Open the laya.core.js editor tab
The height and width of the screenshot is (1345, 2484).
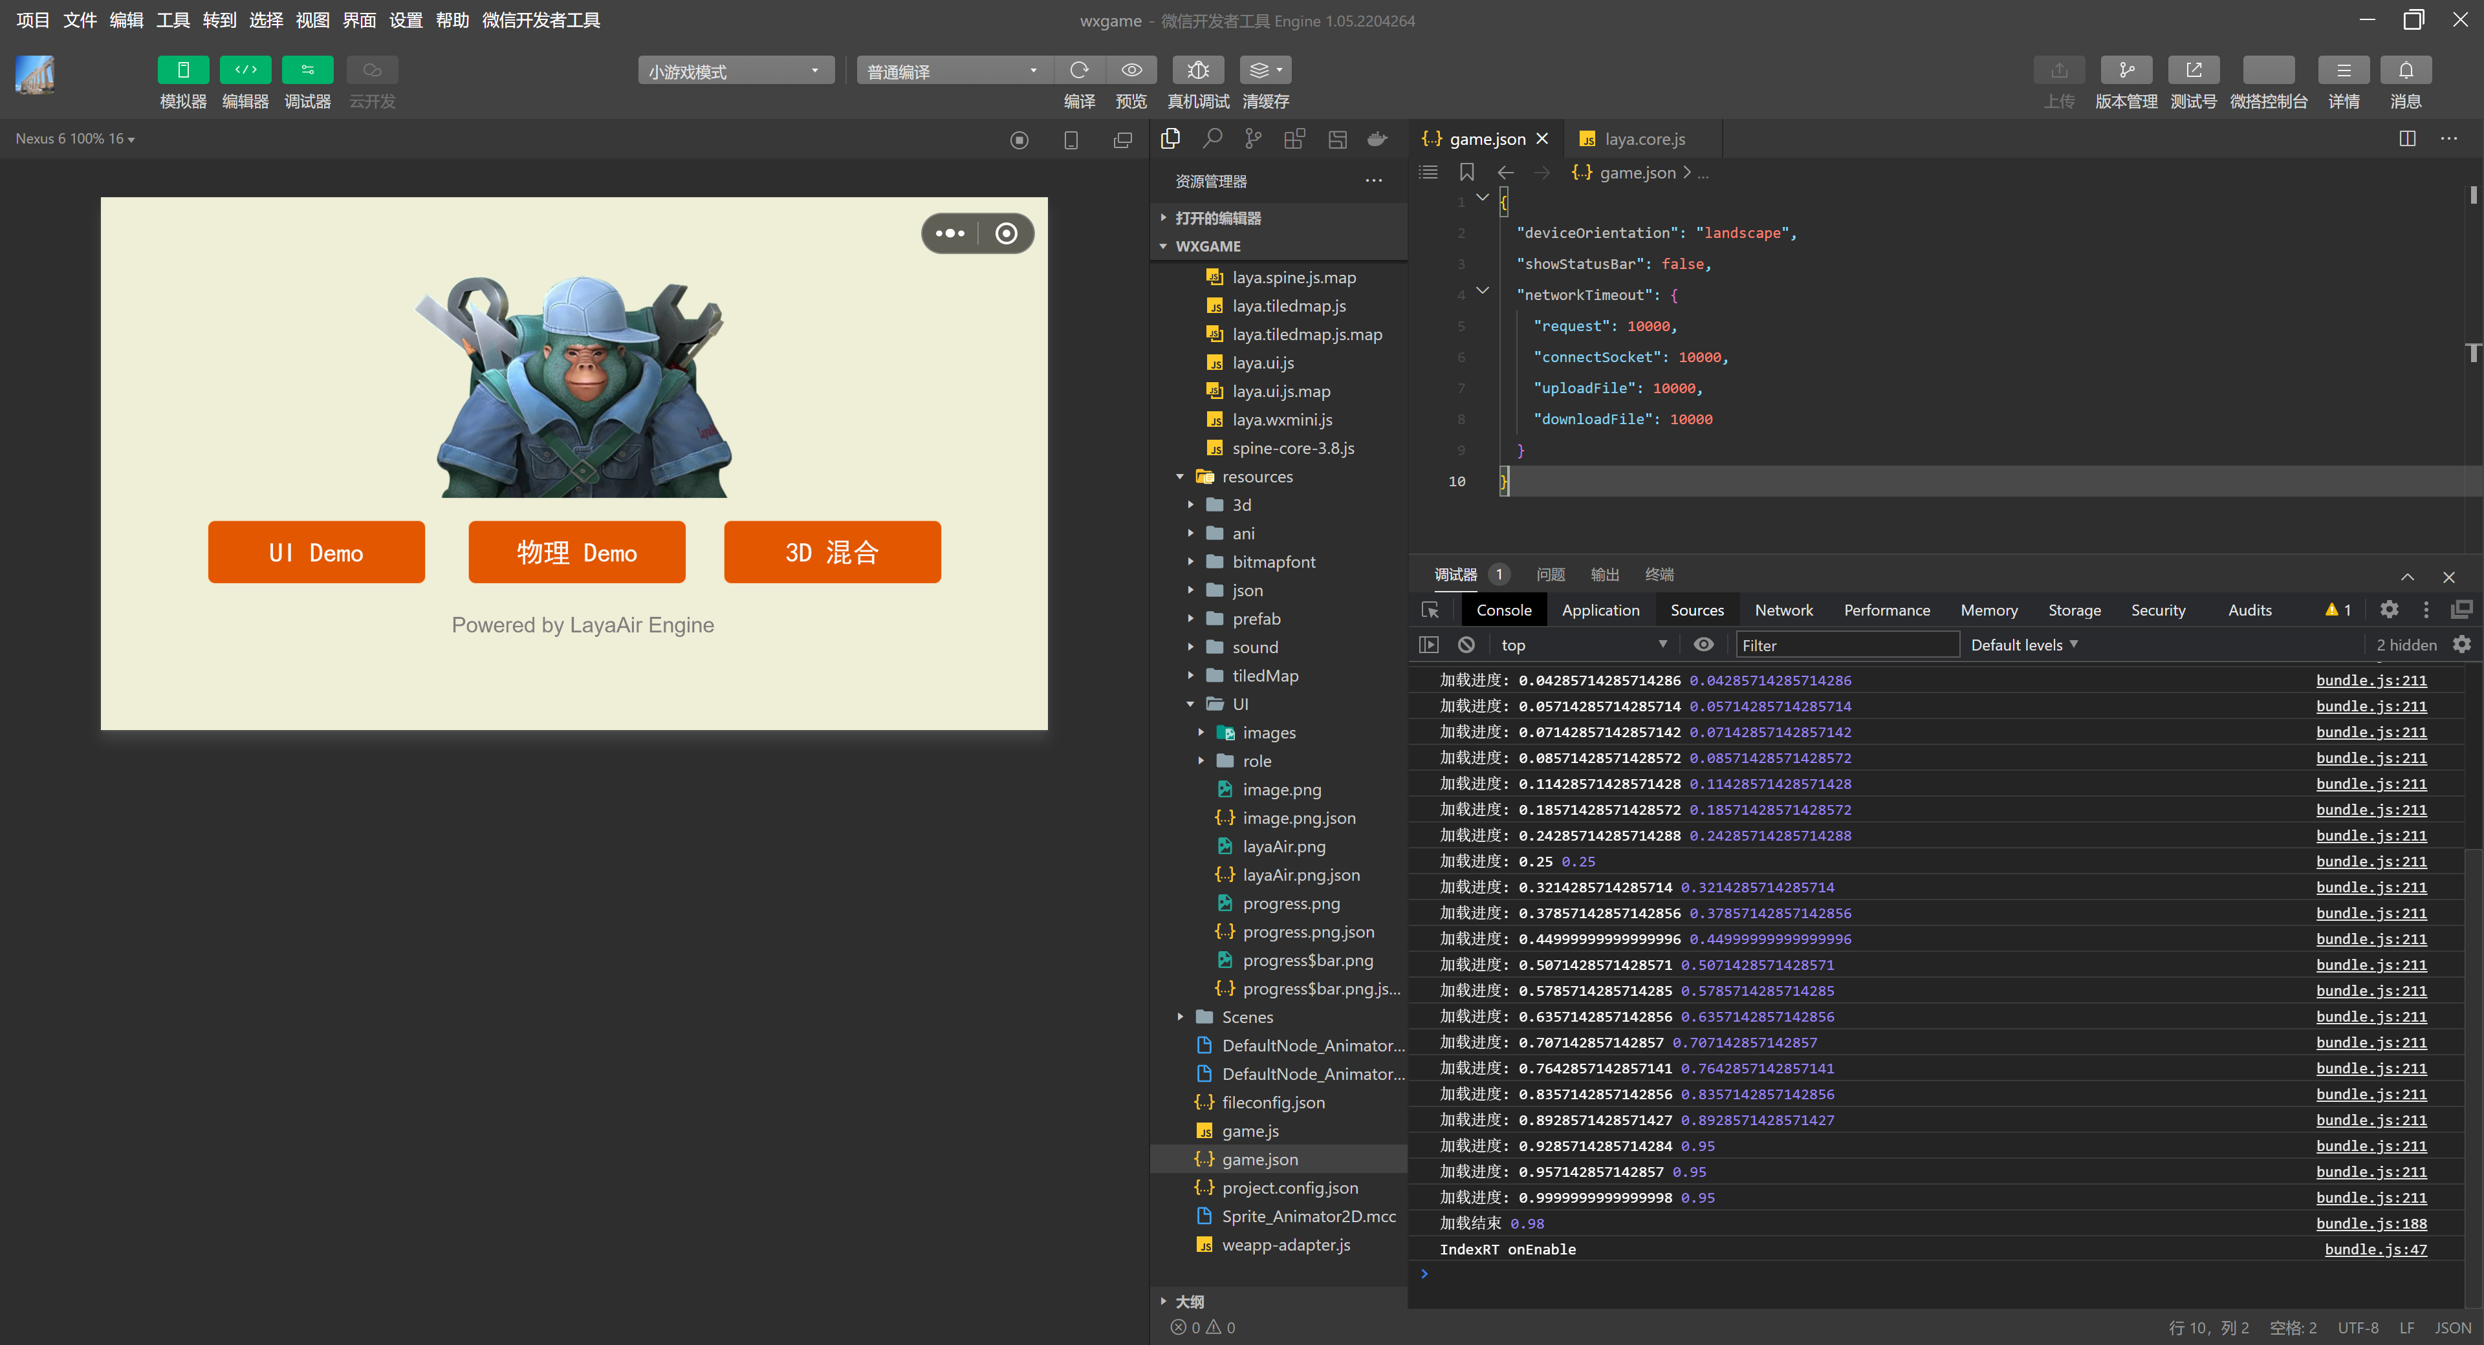[x=1643, y=139]
